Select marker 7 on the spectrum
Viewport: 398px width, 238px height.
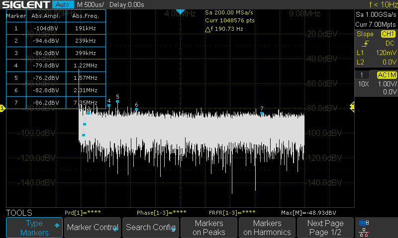[x=262, y=113]
